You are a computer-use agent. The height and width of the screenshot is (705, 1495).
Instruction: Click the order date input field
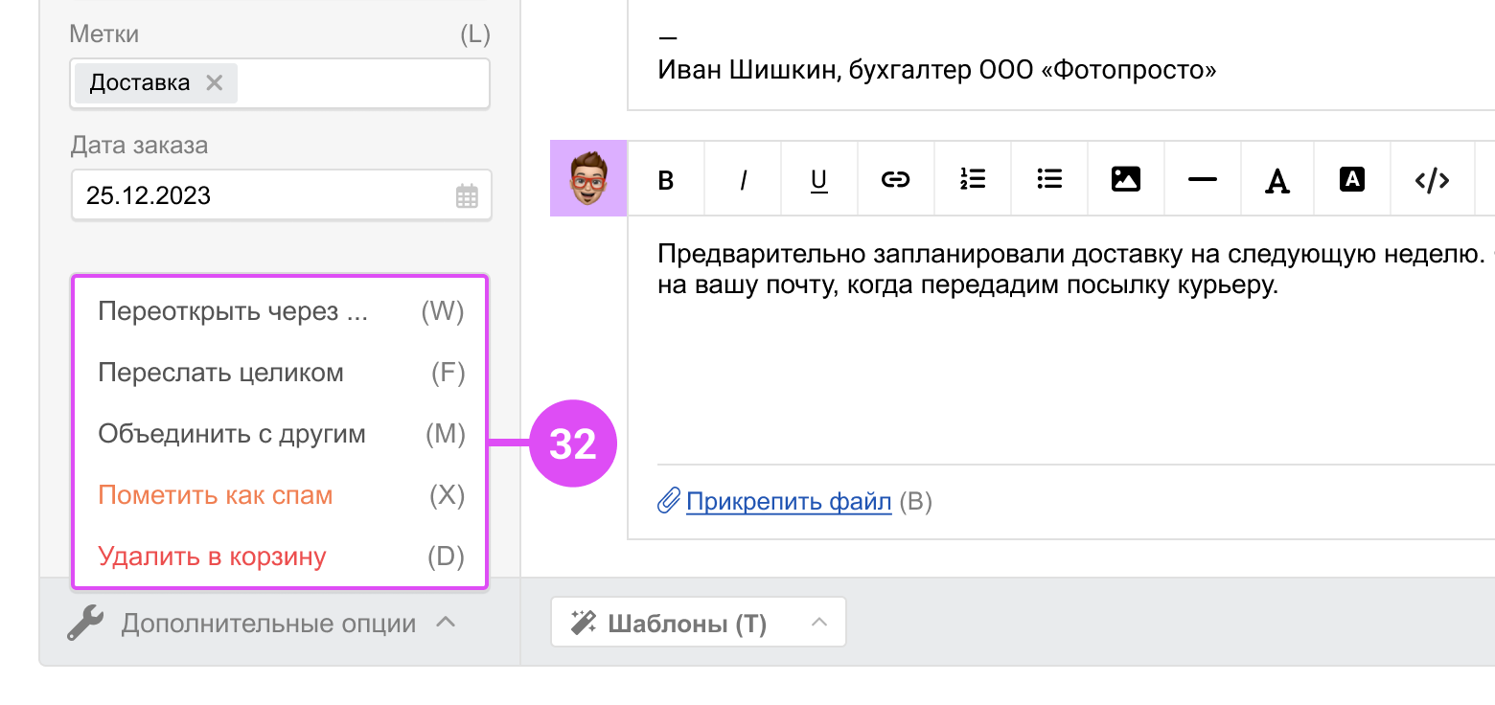(x=259, y=196)
